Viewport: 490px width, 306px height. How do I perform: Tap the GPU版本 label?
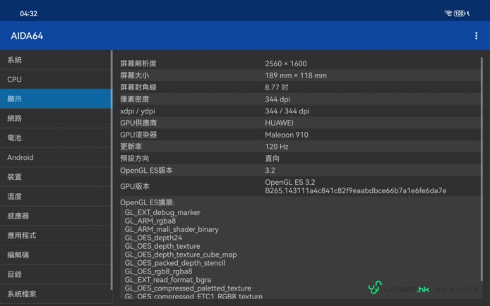point(135,186)
